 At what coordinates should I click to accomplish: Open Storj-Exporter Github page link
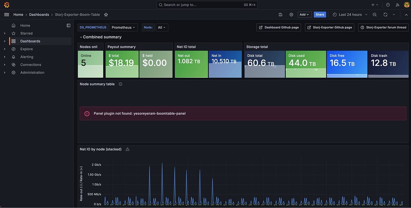330,28
